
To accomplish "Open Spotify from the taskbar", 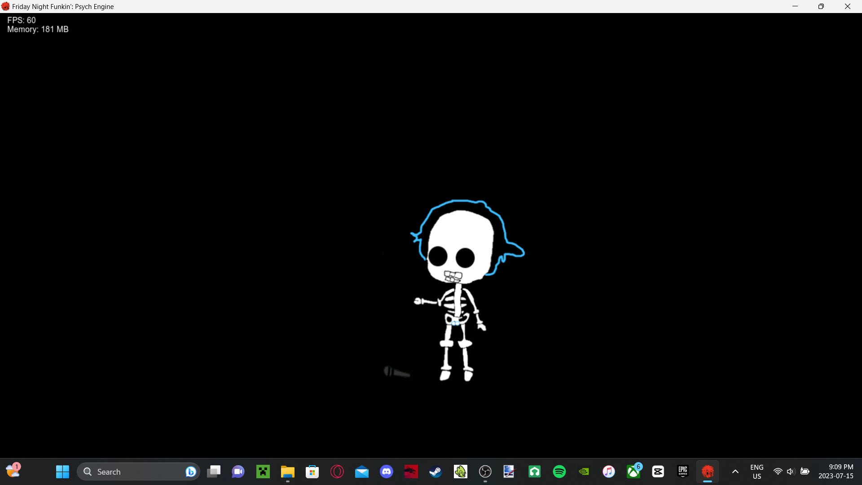I will (559, 472).
